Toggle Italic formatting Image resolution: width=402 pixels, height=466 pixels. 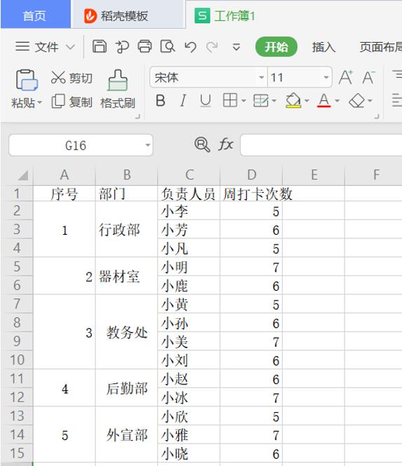pyautogui.click(x=183, y=100)
